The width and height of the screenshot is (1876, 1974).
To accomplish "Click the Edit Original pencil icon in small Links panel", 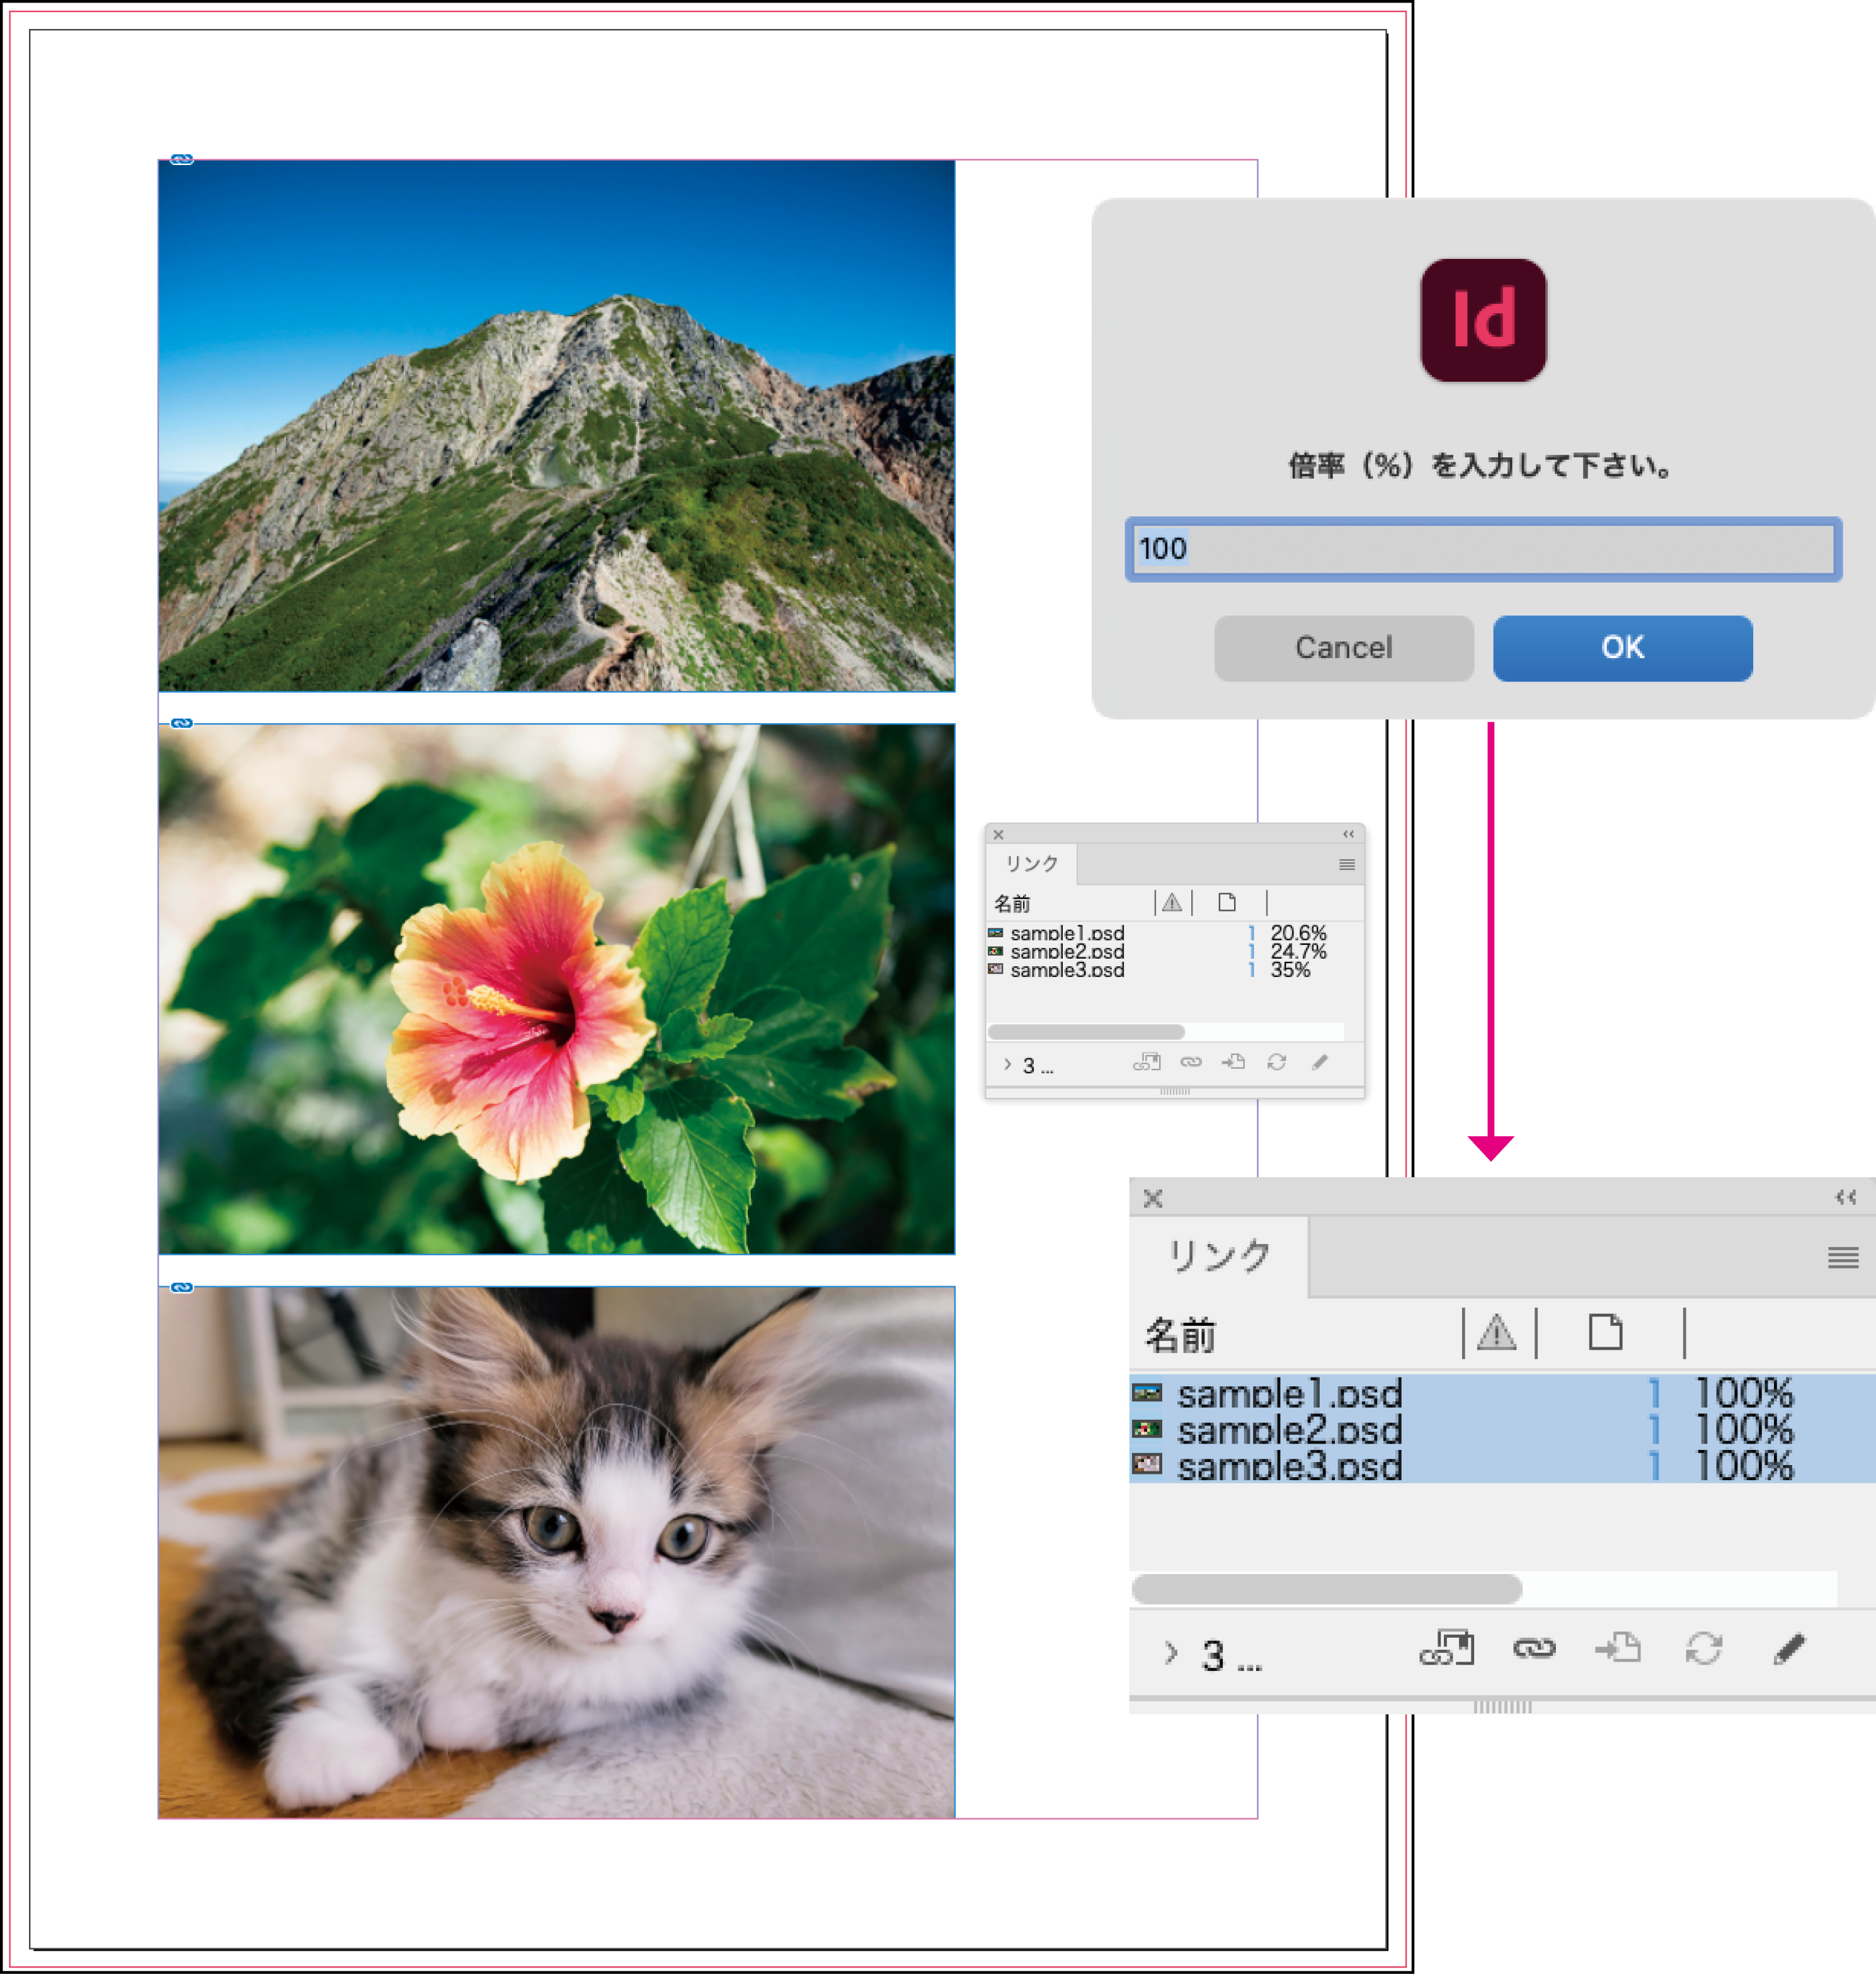I will point(1320,1062).
